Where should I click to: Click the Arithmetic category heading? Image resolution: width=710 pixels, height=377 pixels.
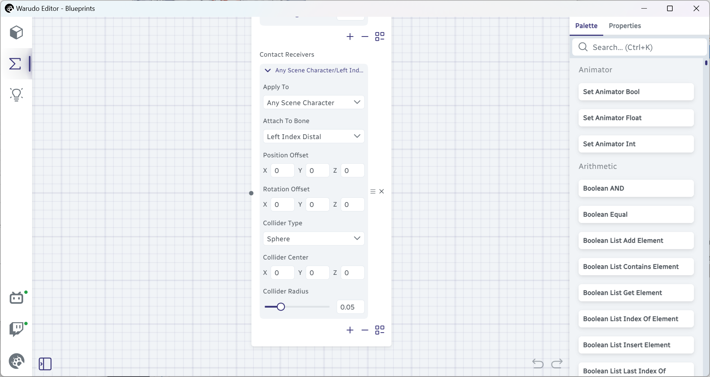point(598,166)
